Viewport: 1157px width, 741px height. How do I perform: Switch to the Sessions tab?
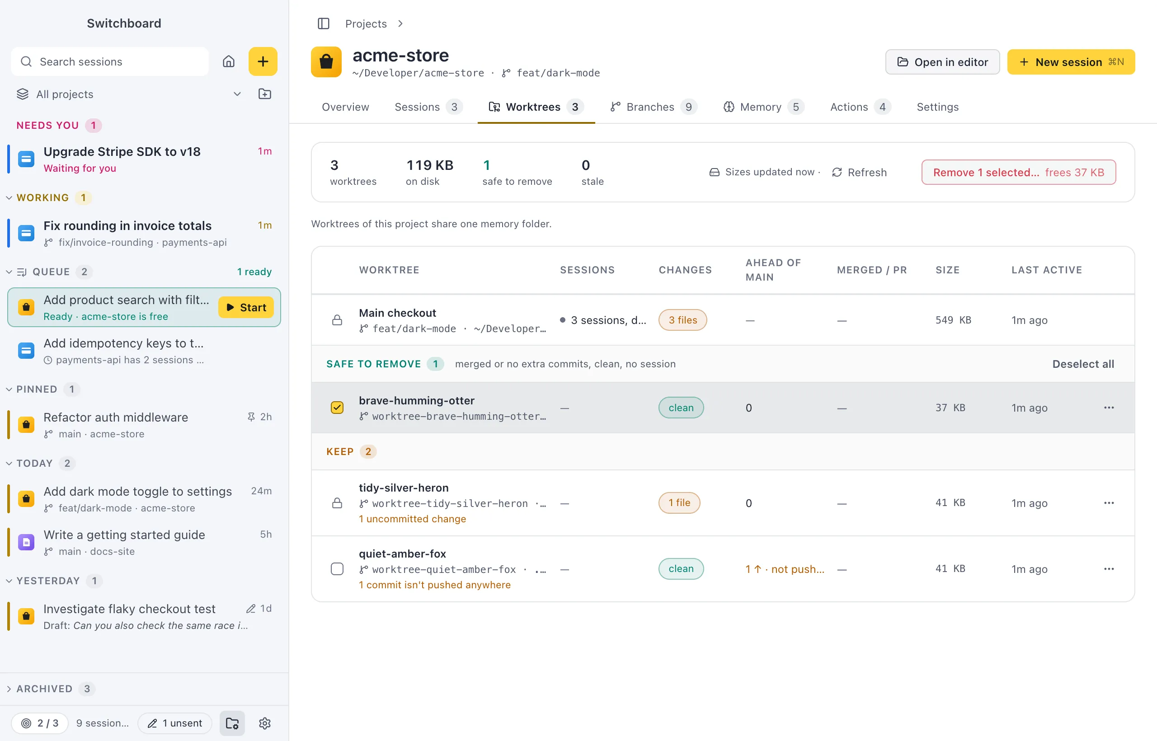coord(428,107)
